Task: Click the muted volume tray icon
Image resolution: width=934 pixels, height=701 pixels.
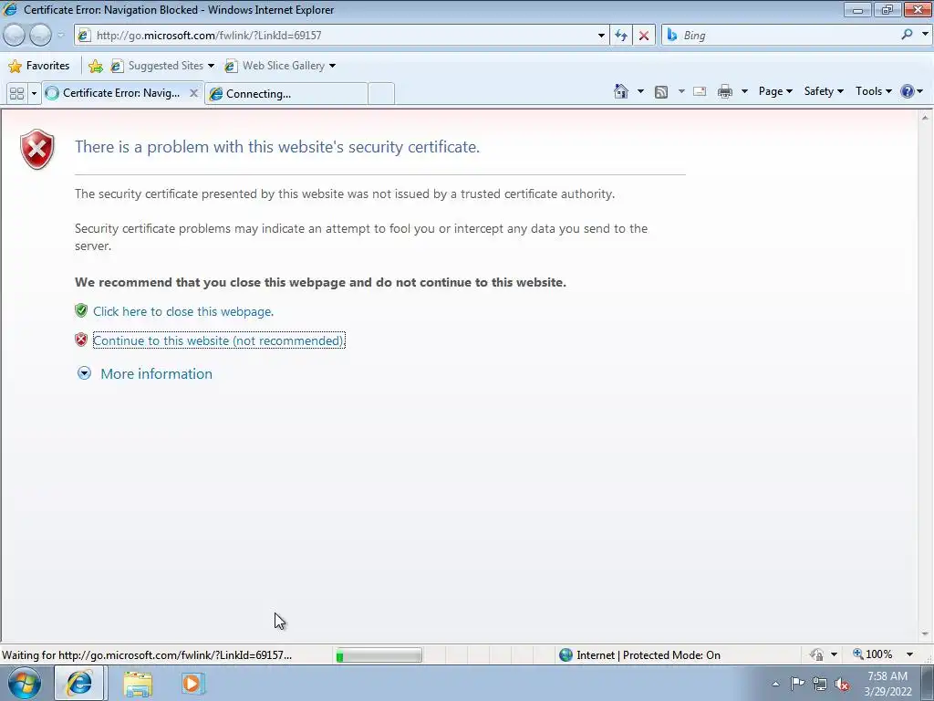Action: [842, 685]
